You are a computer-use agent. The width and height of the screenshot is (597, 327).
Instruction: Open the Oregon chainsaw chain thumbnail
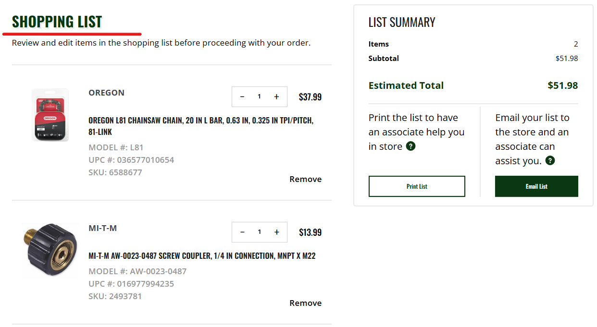[x=50, y=115]
